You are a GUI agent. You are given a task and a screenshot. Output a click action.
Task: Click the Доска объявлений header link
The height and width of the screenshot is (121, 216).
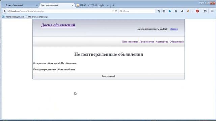coord(58,25)
